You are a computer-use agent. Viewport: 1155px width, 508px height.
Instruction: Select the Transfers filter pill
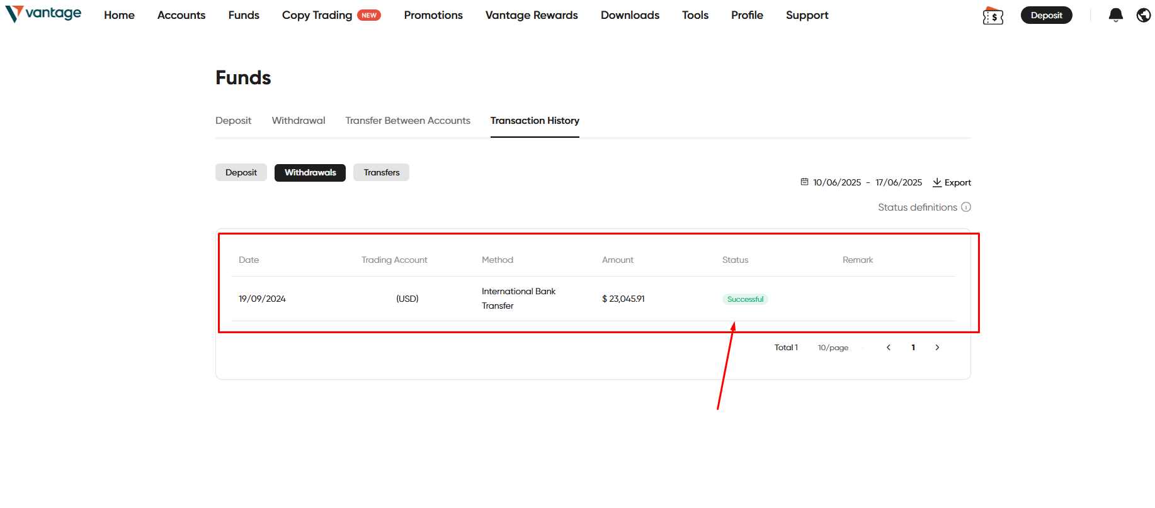[x=381, y=172]
